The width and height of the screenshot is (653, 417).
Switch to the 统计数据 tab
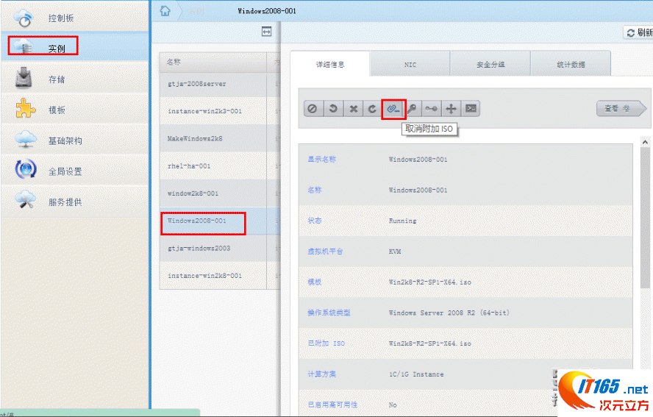pos(571,64)
